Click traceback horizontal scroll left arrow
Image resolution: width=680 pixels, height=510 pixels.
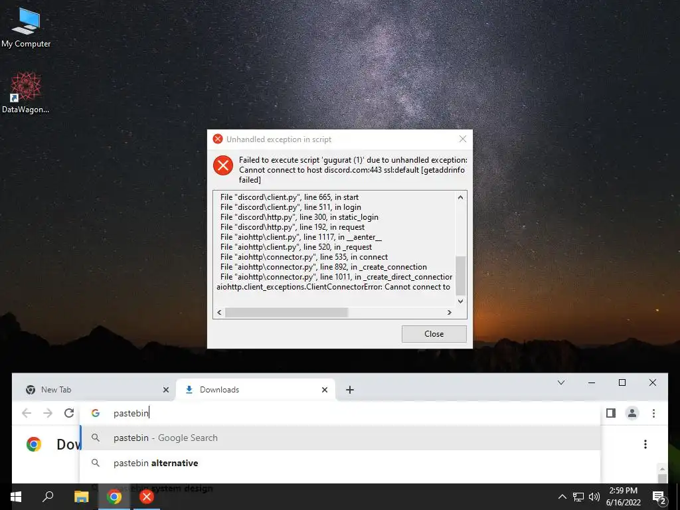coord(219,312)
